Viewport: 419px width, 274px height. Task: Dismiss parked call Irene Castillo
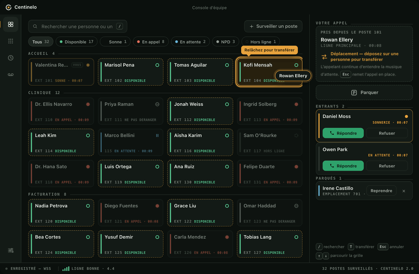pos(404,191)
